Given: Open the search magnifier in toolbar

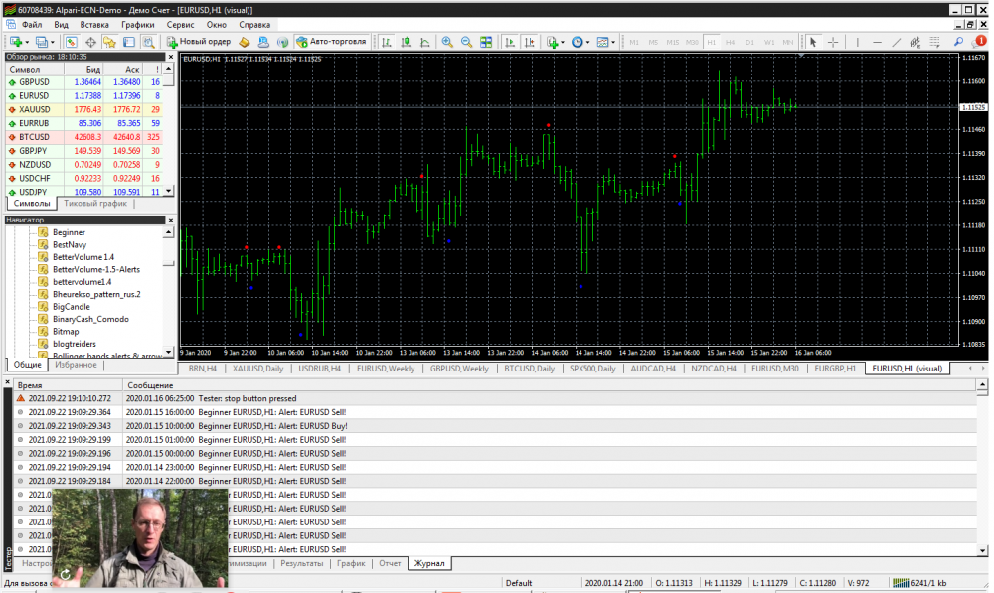Looking at the screenshot, I should pos(959,42).
